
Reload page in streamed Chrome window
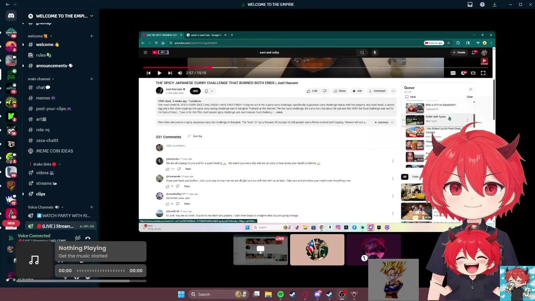(156, 43)
